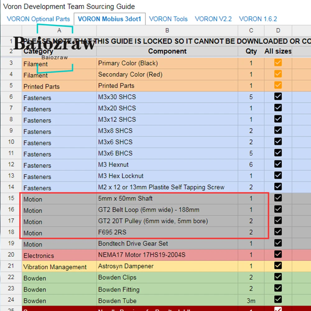
Task: Toggle the 5mm x 50mm Shaft checkbox
Action: pos(278,198)
